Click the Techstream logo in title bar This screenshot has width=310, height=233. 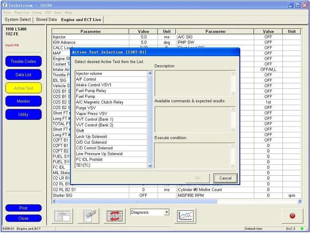click(x=5, y=5)
